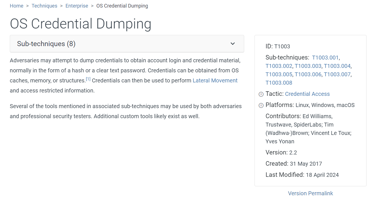Go to sub-technique T1003.007
This screenshot has height=200, width=378.
tap(337, 75)
